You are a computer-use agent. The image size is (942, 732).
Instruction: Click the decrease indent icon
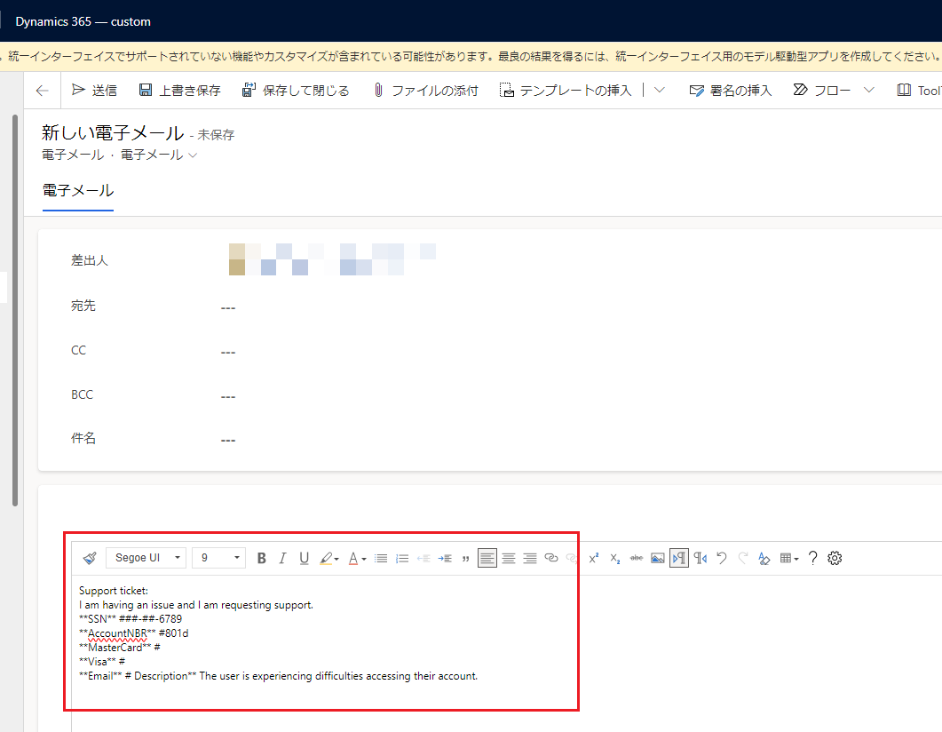click(424, 558)
